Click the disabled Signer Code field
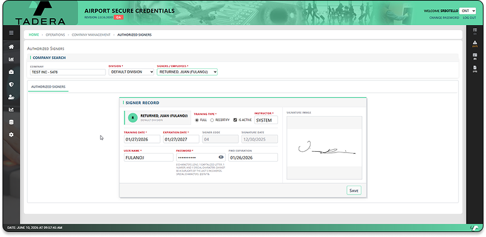The width and height of the screenshot is (486, 237). (221, 139)
